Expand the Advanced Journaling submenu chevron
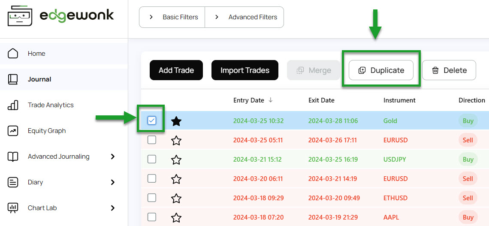 pyautogui.click(x=113, y=157)
